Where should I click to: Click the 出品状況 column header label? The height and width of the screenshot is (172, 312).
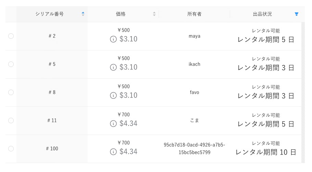[x=262, y=14]
